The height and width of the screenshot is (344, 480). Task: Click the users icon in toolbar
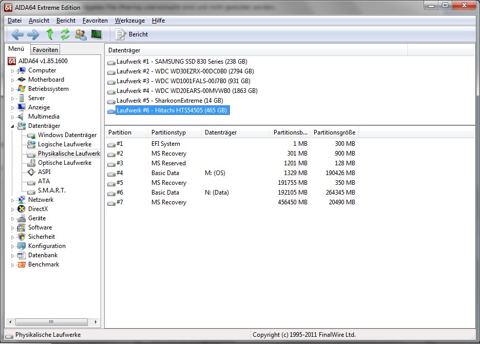pyautogui.click(x=81, y=34)
